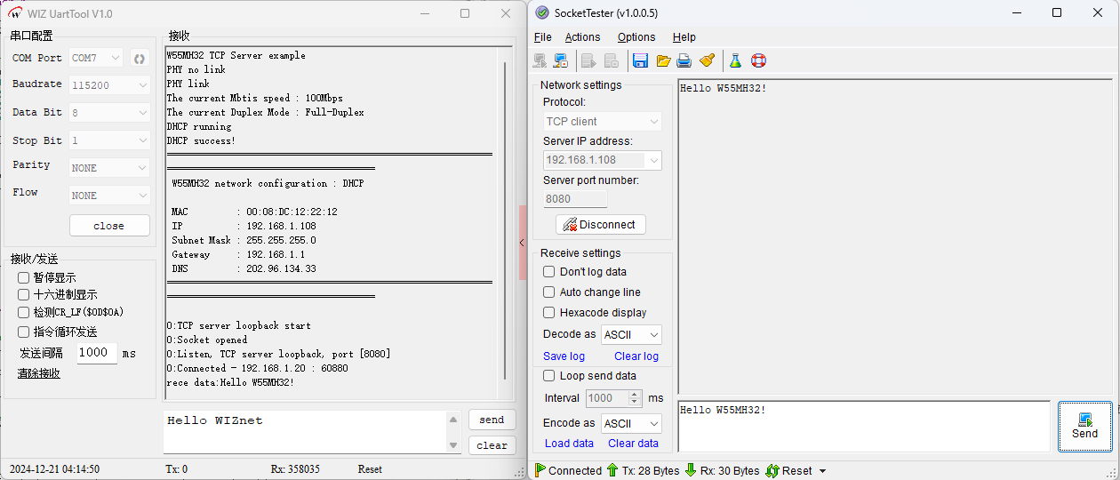Viewport: 1120px width, 480px height.
Task: Click the lifebuoy help icon
Action: pos(758,60)
